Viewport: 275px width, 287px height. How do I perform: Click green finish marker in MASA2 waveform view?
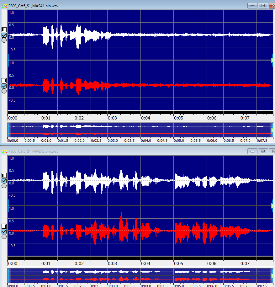point(273,206)
